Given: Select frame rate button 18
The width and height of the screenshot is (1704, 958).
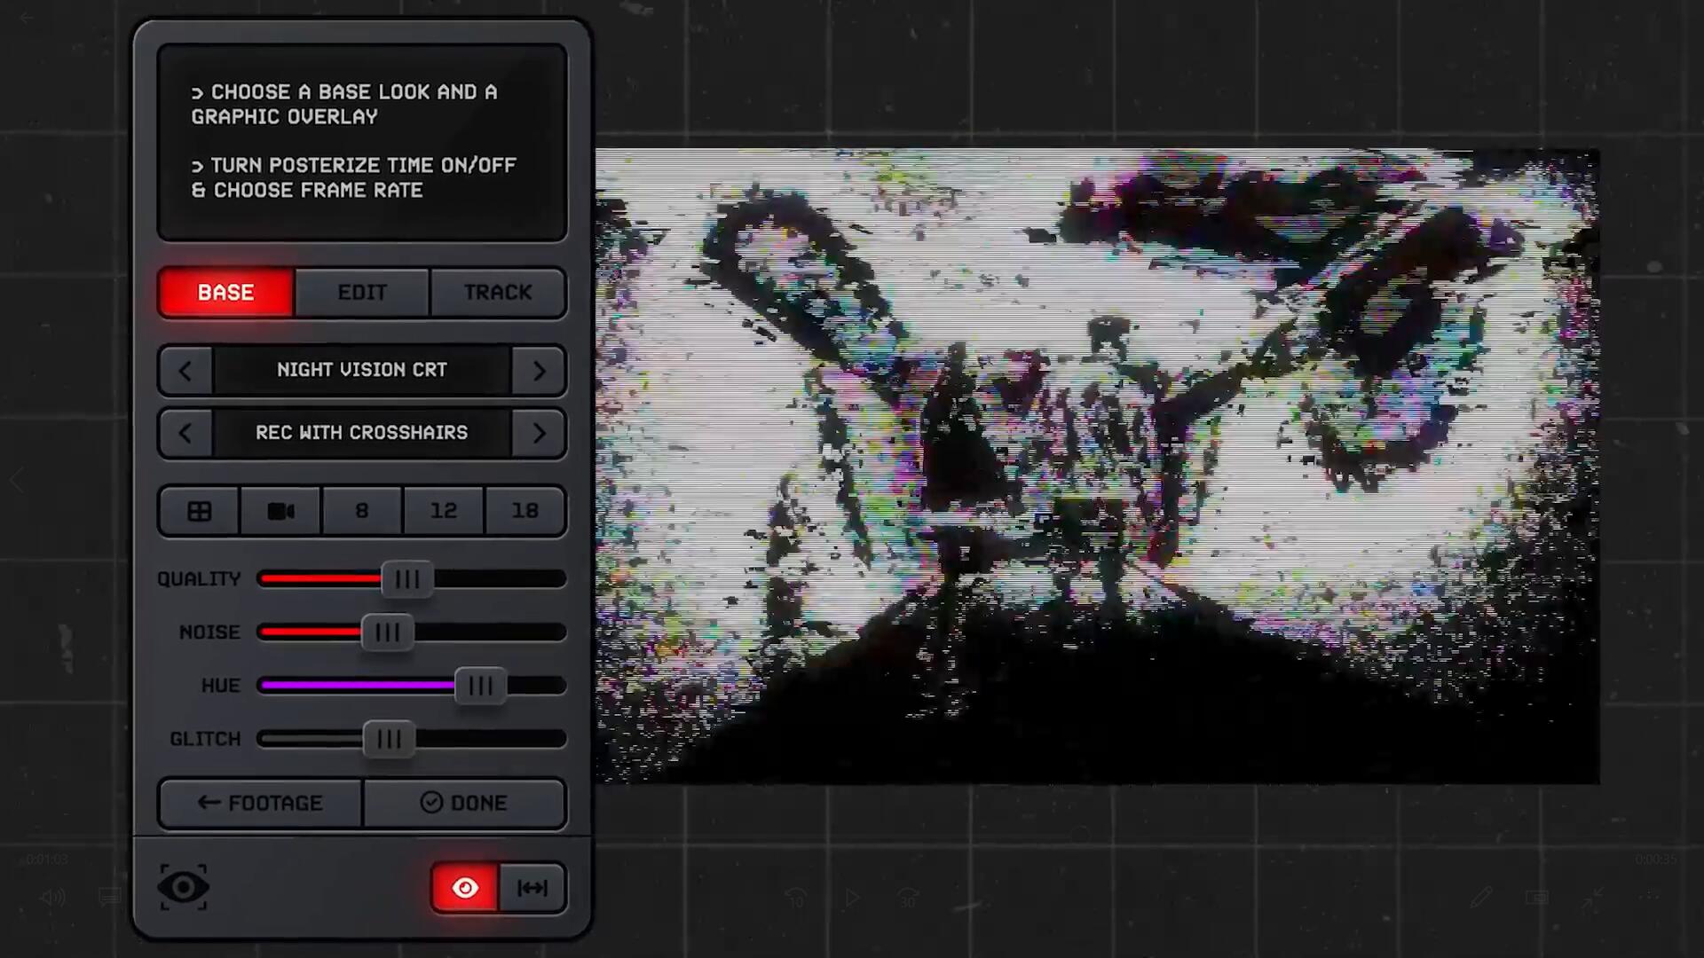Looking at the screenshot, I should [x=525, y=511].
